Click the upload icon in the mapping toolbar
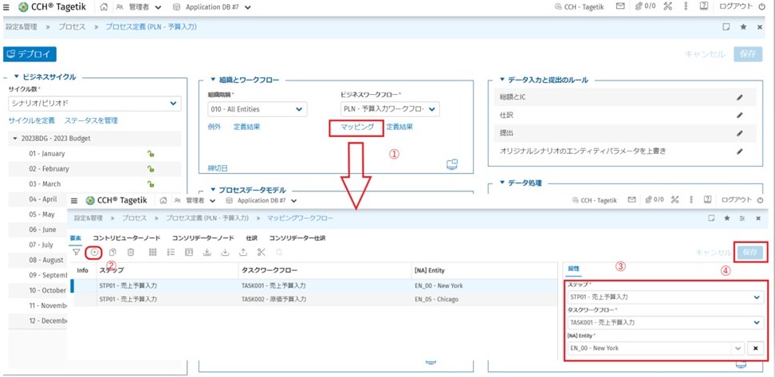775x377 pixels. point(243,253)
